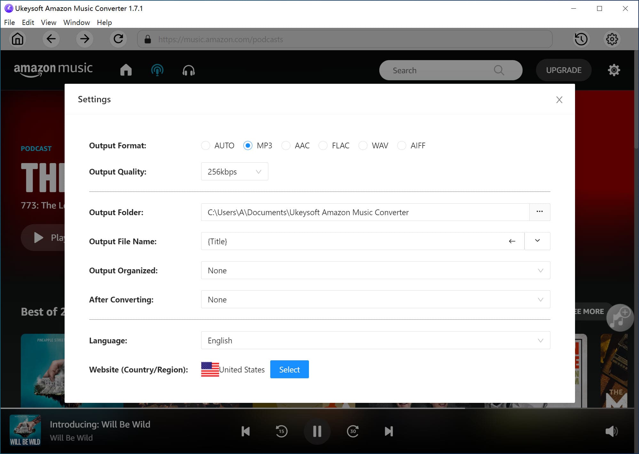Open the Help menu
The width and height of the screenshot is (639, 454).
coord(104,22)
